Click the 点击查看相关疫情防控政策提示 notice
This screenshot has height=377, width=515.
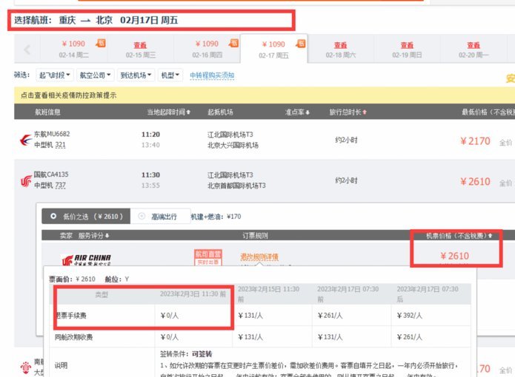click(69, 95)
